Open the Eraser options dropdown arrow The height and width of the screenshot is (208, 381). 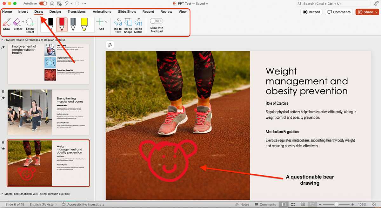click(x=23, y=22)
